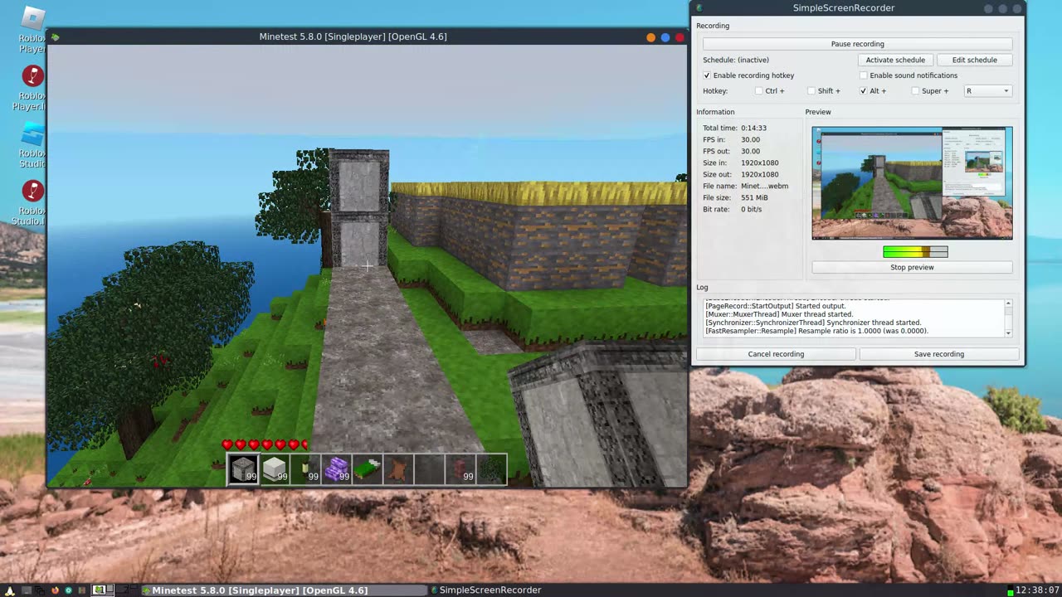The height and width of the screenshot is (597, 1062).
Task: Select the brown hide hotbar slot
Action: [x=398, y=469]
